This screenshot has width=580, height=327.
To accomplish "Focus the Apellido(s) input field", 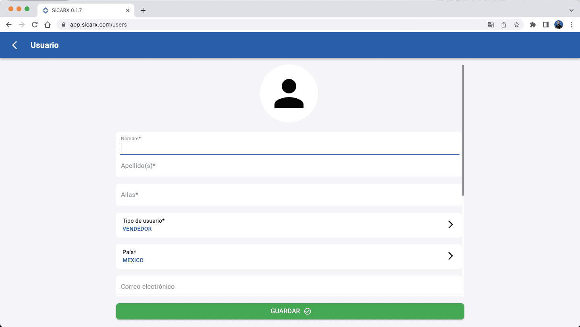I will click(x=289, y=166).
